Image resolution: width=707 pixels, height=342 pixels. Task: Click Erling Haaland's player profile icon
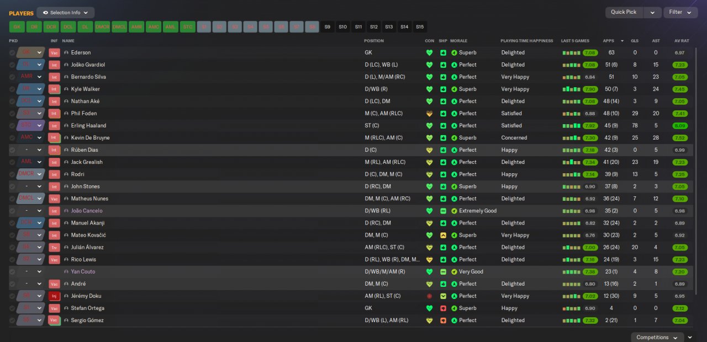66,126
